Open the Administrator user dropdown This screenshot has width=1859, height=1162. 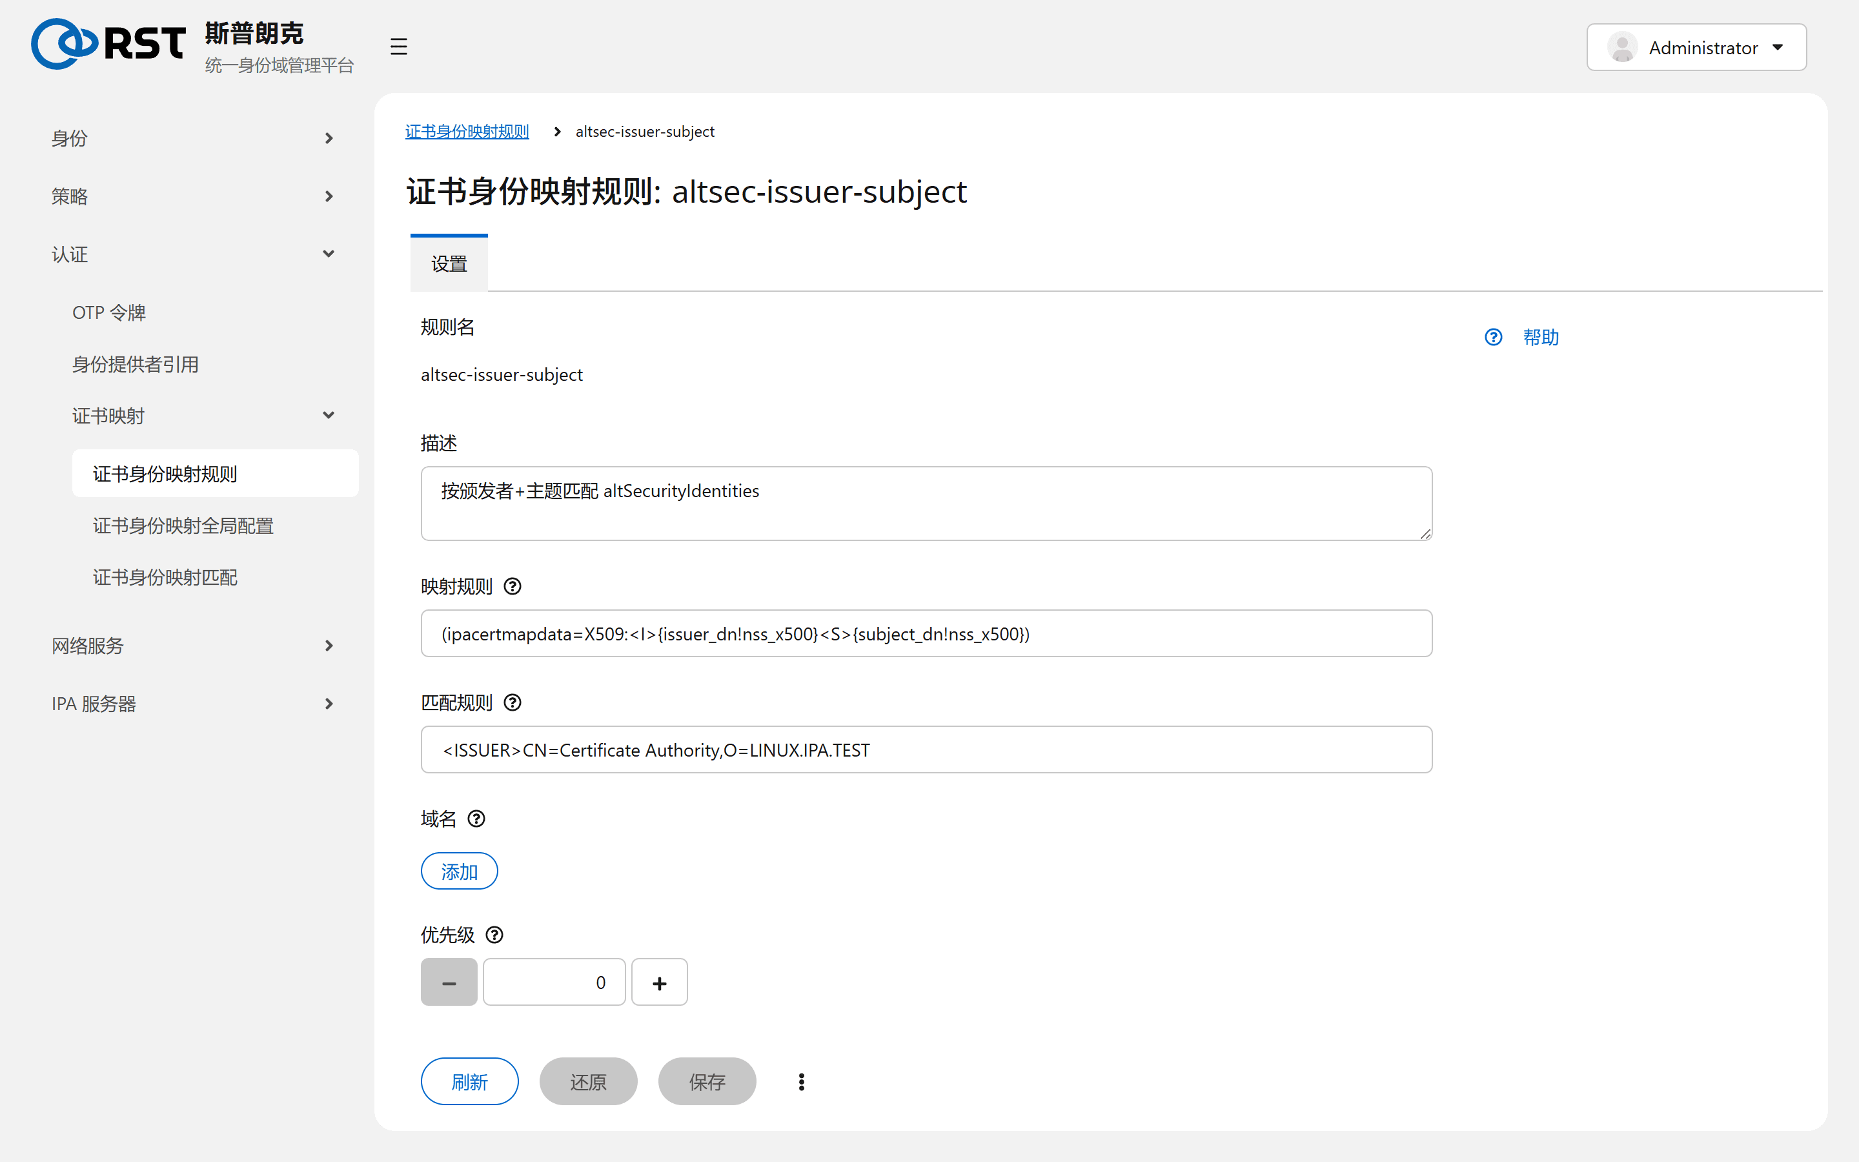click(1696, 48)
